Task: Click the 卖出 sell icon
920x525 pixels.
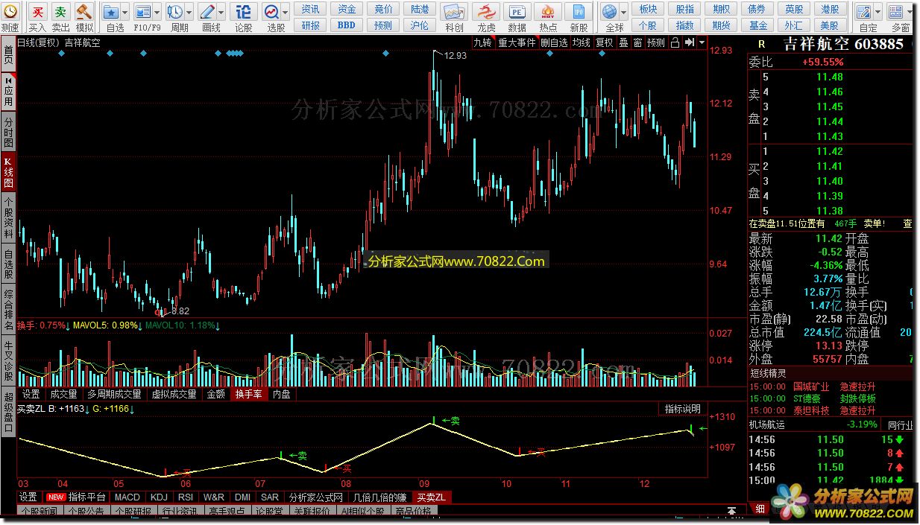Action: [60, 12]
